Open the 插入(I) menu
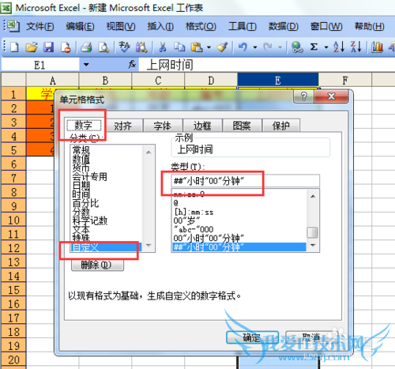 pos(160,26)
